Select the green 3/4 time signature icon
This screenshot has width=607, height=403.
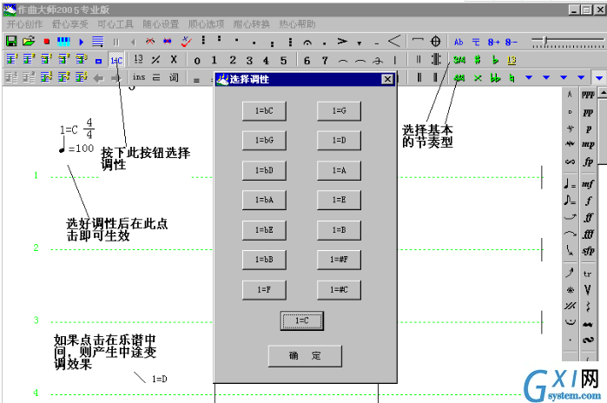[x=459, y=60]
